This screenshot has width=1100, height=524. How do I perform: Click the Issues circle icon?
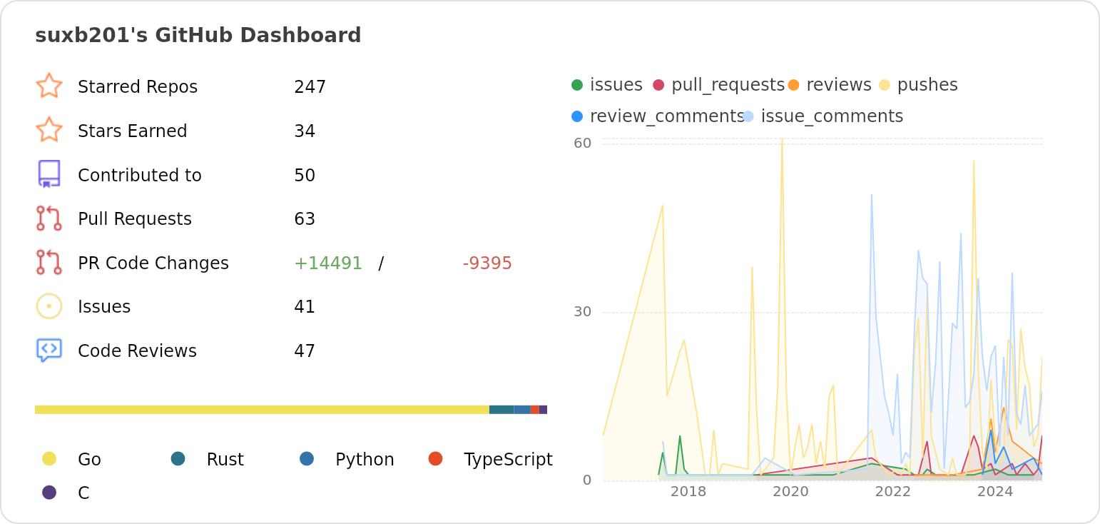coord(49,306)
